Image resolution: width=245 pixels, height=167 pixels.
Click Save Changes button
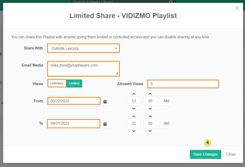[205, 154]
